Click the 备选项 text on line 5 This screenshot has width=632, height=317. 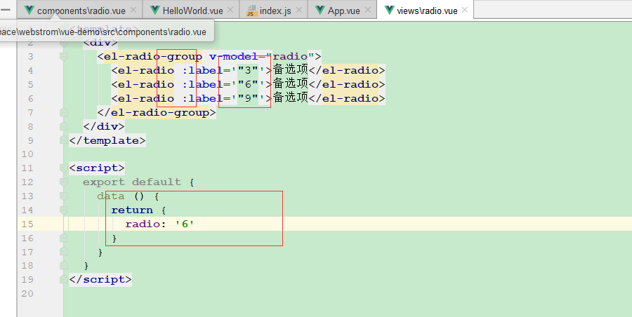290,83
